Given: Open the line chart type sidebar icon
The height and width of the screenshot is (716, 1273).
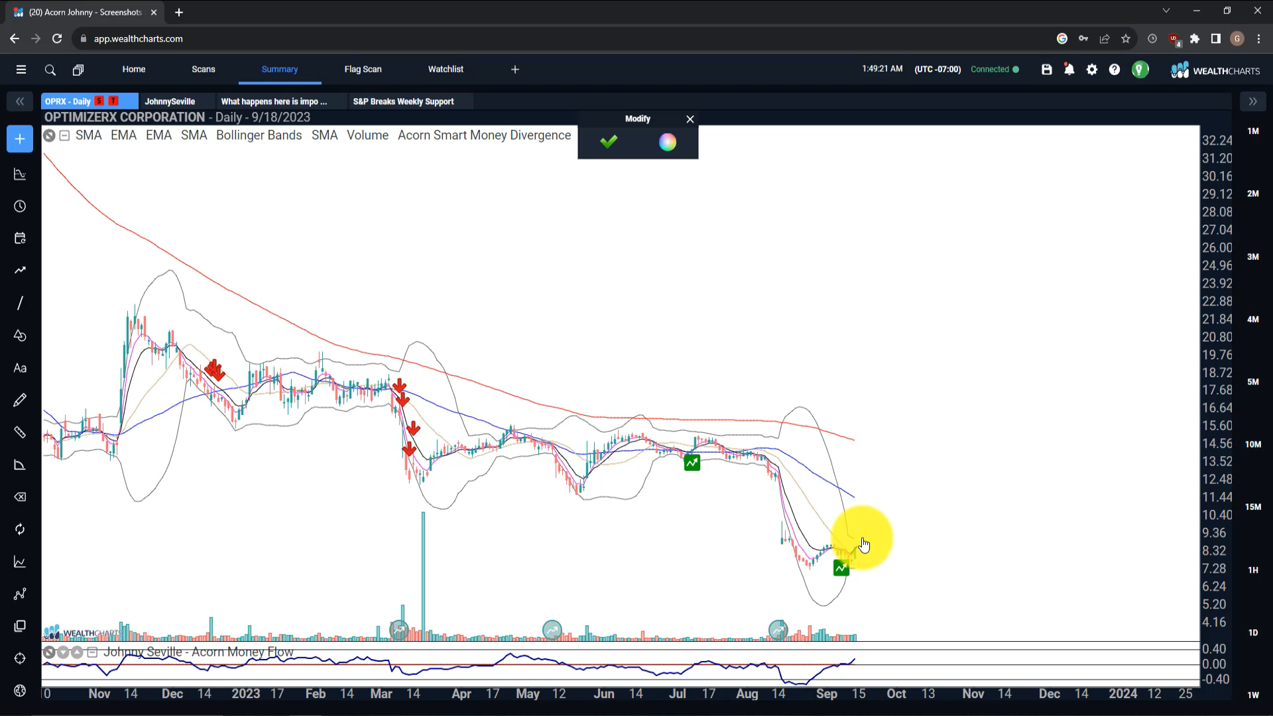Looking at the screenshot, I should (20, 562).
